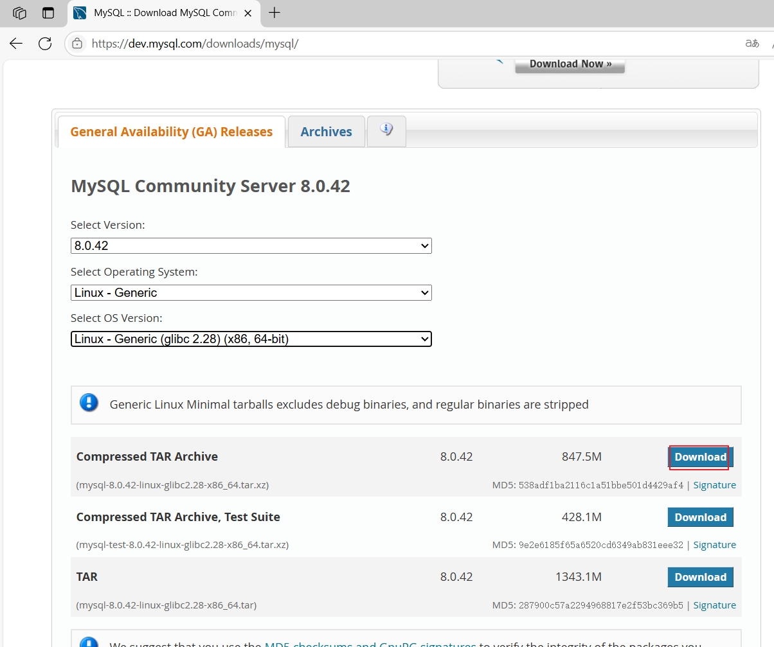Open the tab actions menu icon
Screen dimensions: 774x647
click(x=48, y=13)
